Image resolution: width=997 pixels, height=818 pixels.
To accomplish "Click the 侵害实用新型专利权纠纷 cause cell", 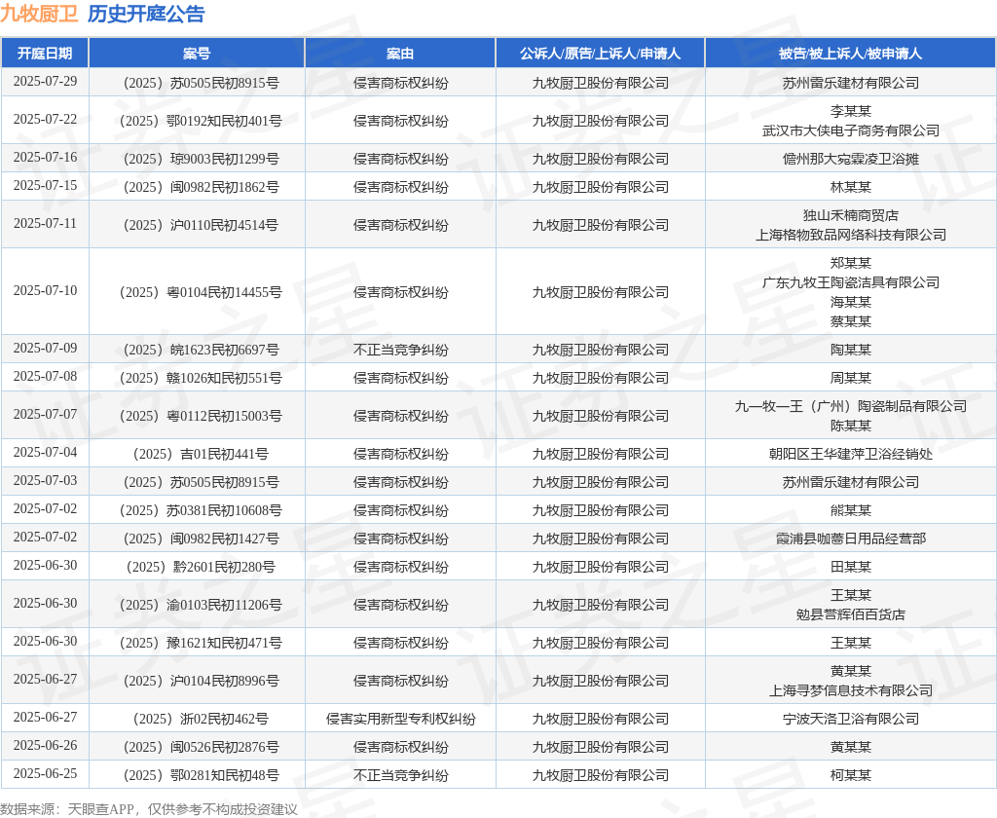I will (x=400, y=719).
